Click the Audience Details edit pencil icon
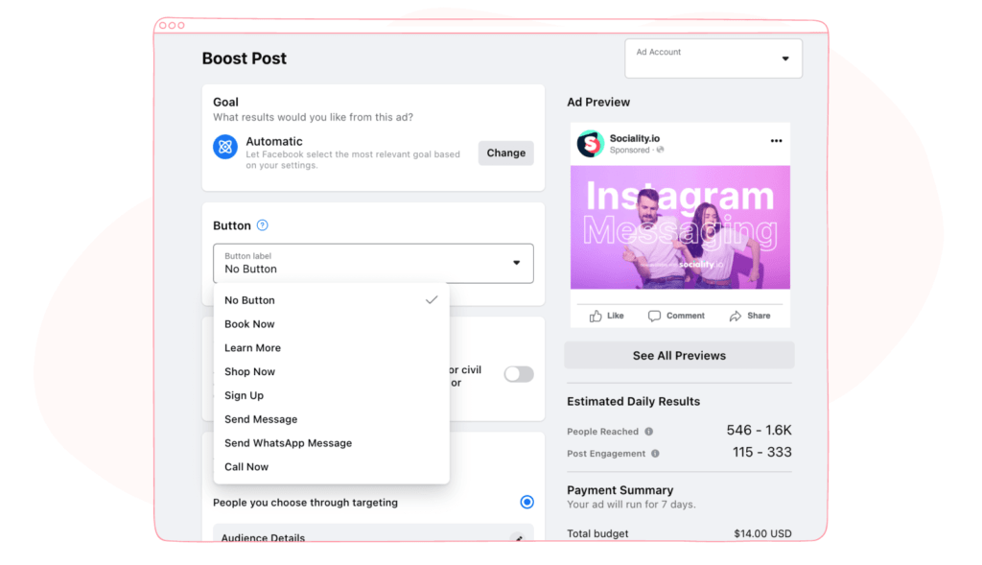982x565 pixels. pyautogui.click(x=518, y=538)
